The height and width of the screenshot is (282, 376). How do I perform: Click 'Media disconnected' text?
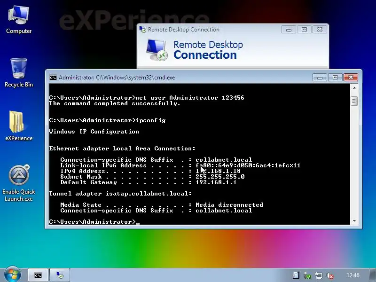click(229, 205)
